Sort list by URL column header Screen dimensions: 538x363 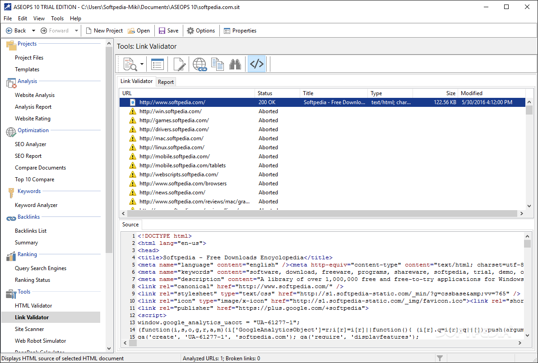click(x=187, y=93)
